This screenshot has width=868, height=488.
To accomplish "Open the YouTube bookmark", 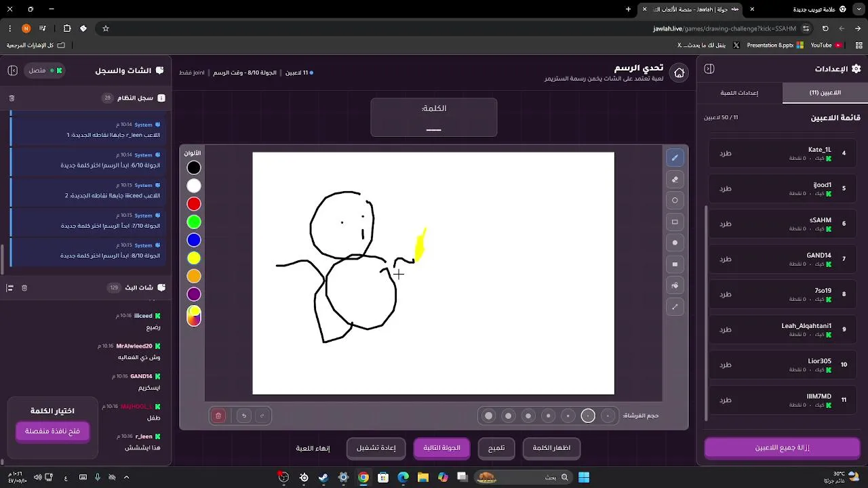I will click(826, 45).
